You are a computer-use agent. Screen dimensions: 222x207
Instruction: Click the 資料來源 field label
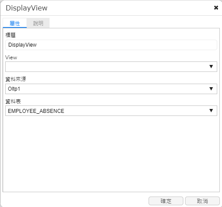click(16, 79)
